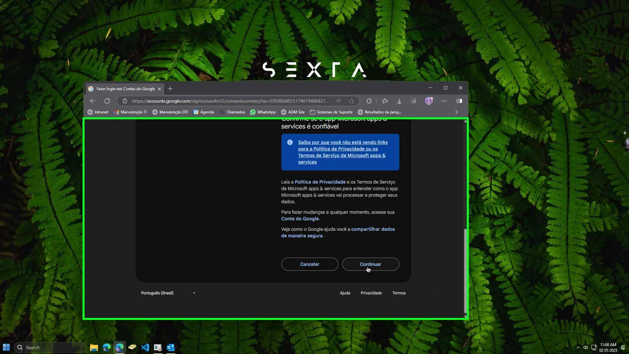The image size is (629, 354).
Task: Show more bookmarks with overflow chevron
Action: tap(457, 112)
